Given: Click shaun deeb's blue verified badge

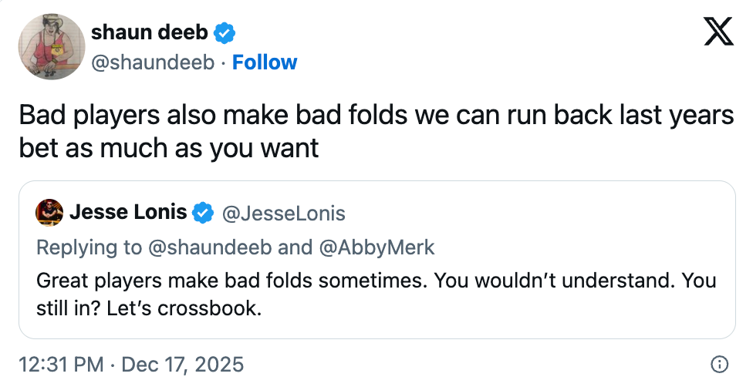Looking at the screenshot, I should point(225,32).
